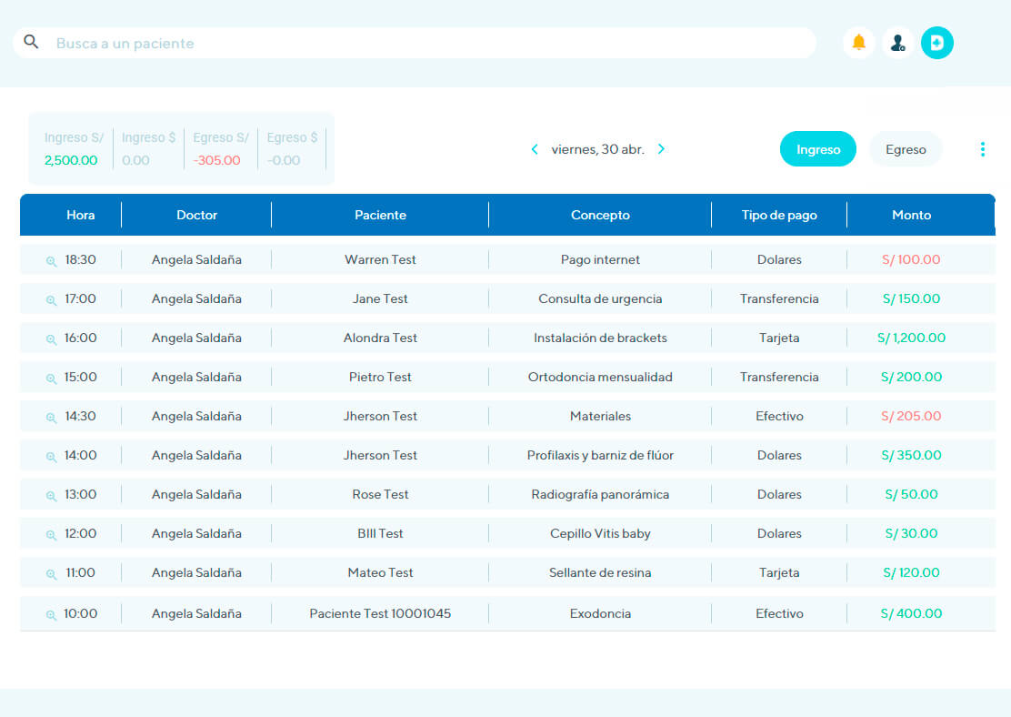Click concept Cepillo Vitis baby

[x=600, y=534]
